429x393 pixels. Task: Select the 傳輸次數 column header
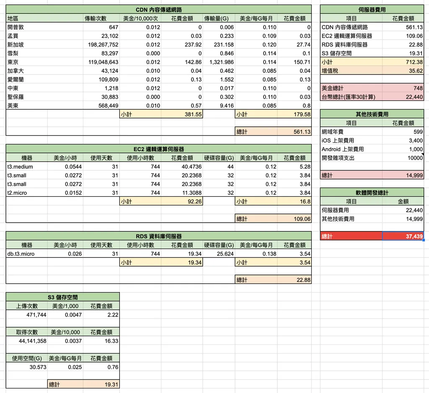101,18
